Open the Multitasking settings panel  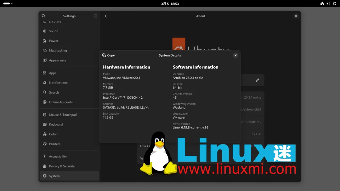point(69,51)
